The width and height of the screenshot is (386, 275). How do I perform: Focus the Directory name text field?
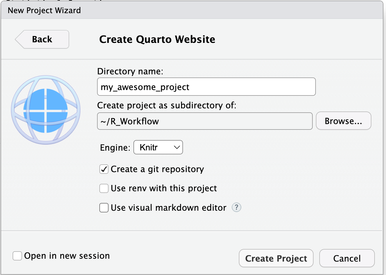coord(206,87)
